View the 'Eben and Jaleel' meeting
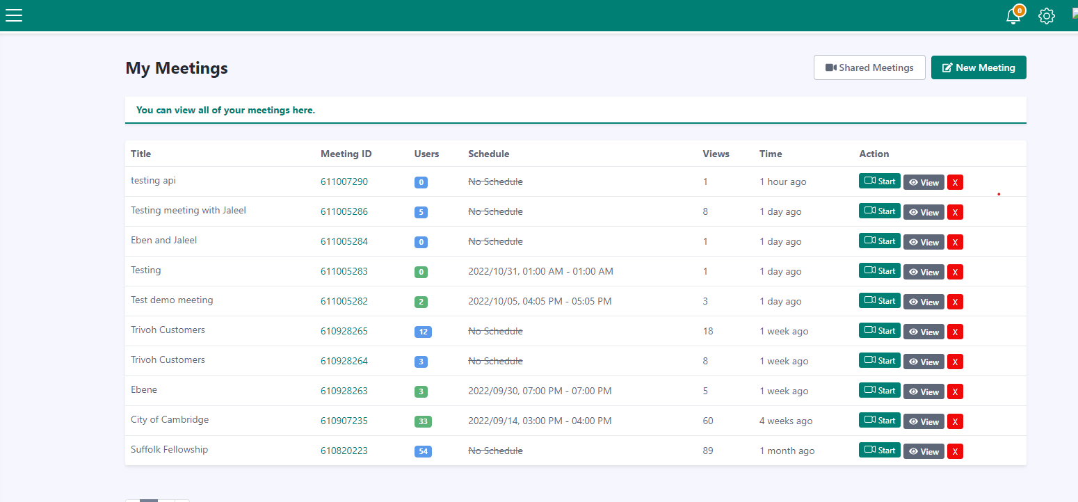 click(924, 242)
